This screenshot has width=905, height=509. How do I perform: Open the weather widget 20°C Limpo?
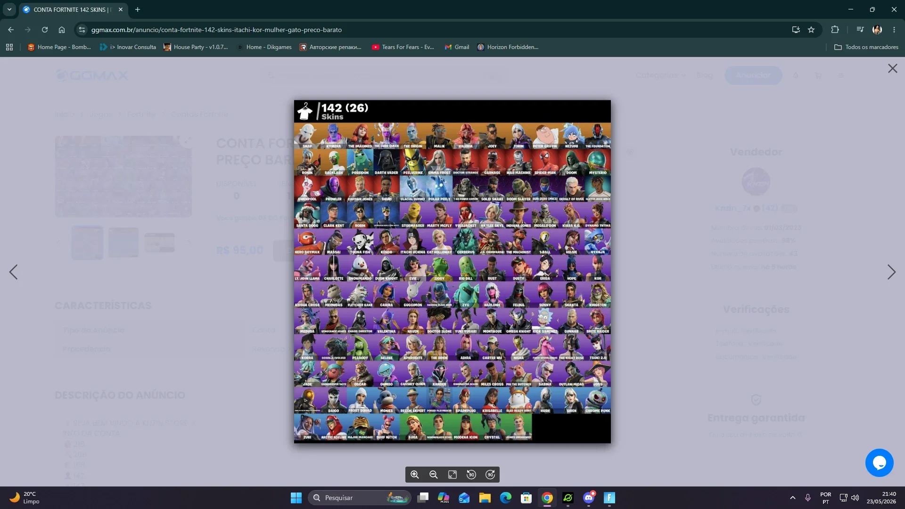[25, 498]
